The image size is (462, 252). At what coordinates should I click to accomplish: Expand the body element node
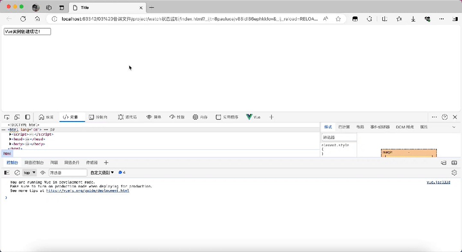tap(10, 144)
